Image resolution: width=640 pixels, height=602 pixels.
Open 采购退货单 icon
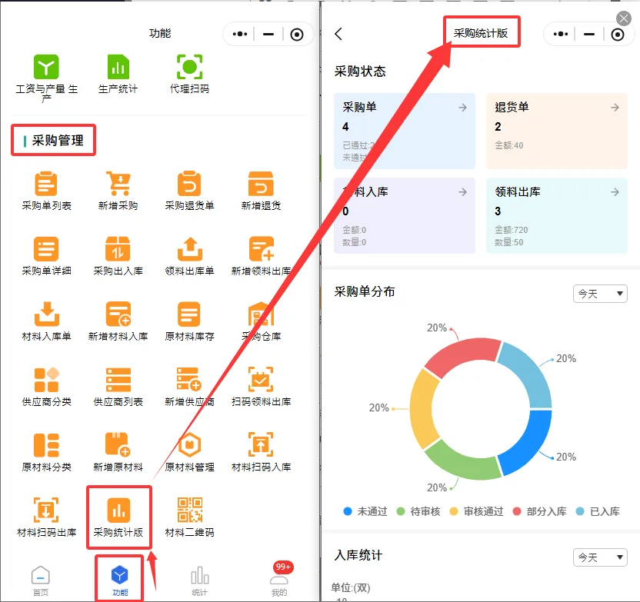(189, 185)
